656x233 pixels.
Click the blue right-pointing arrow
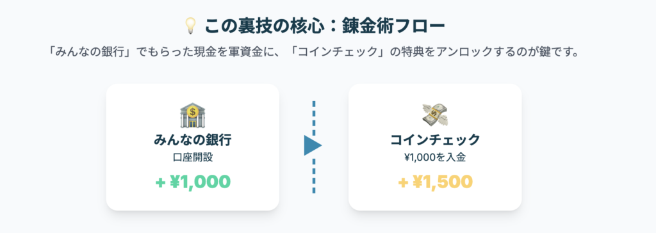(x=313, y=146)
